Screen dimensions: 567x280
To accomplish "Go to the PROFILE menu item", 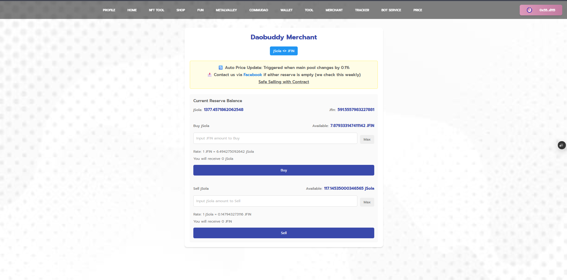I will coord(109,10).
